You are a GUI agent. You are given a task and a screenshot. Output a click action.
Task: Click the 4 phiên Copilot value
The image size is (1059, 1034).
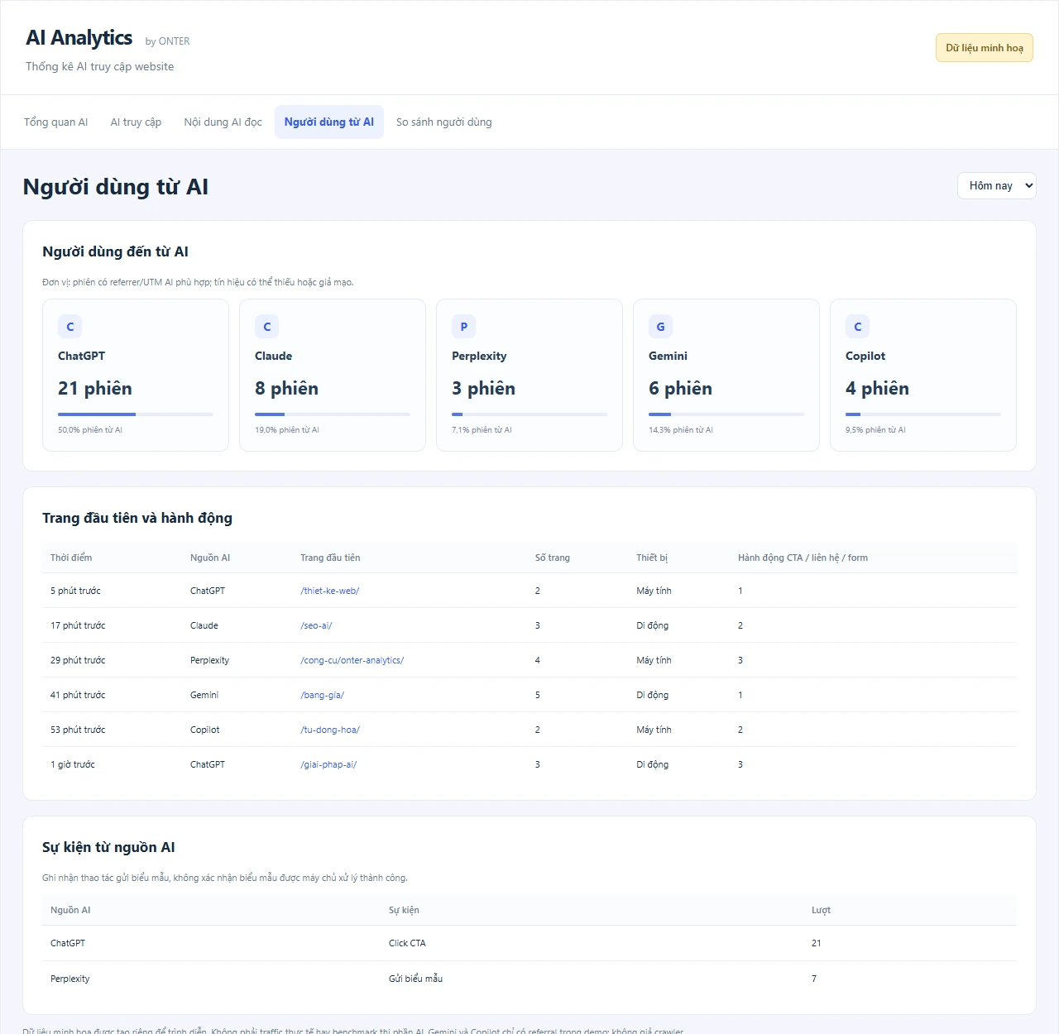877,389
